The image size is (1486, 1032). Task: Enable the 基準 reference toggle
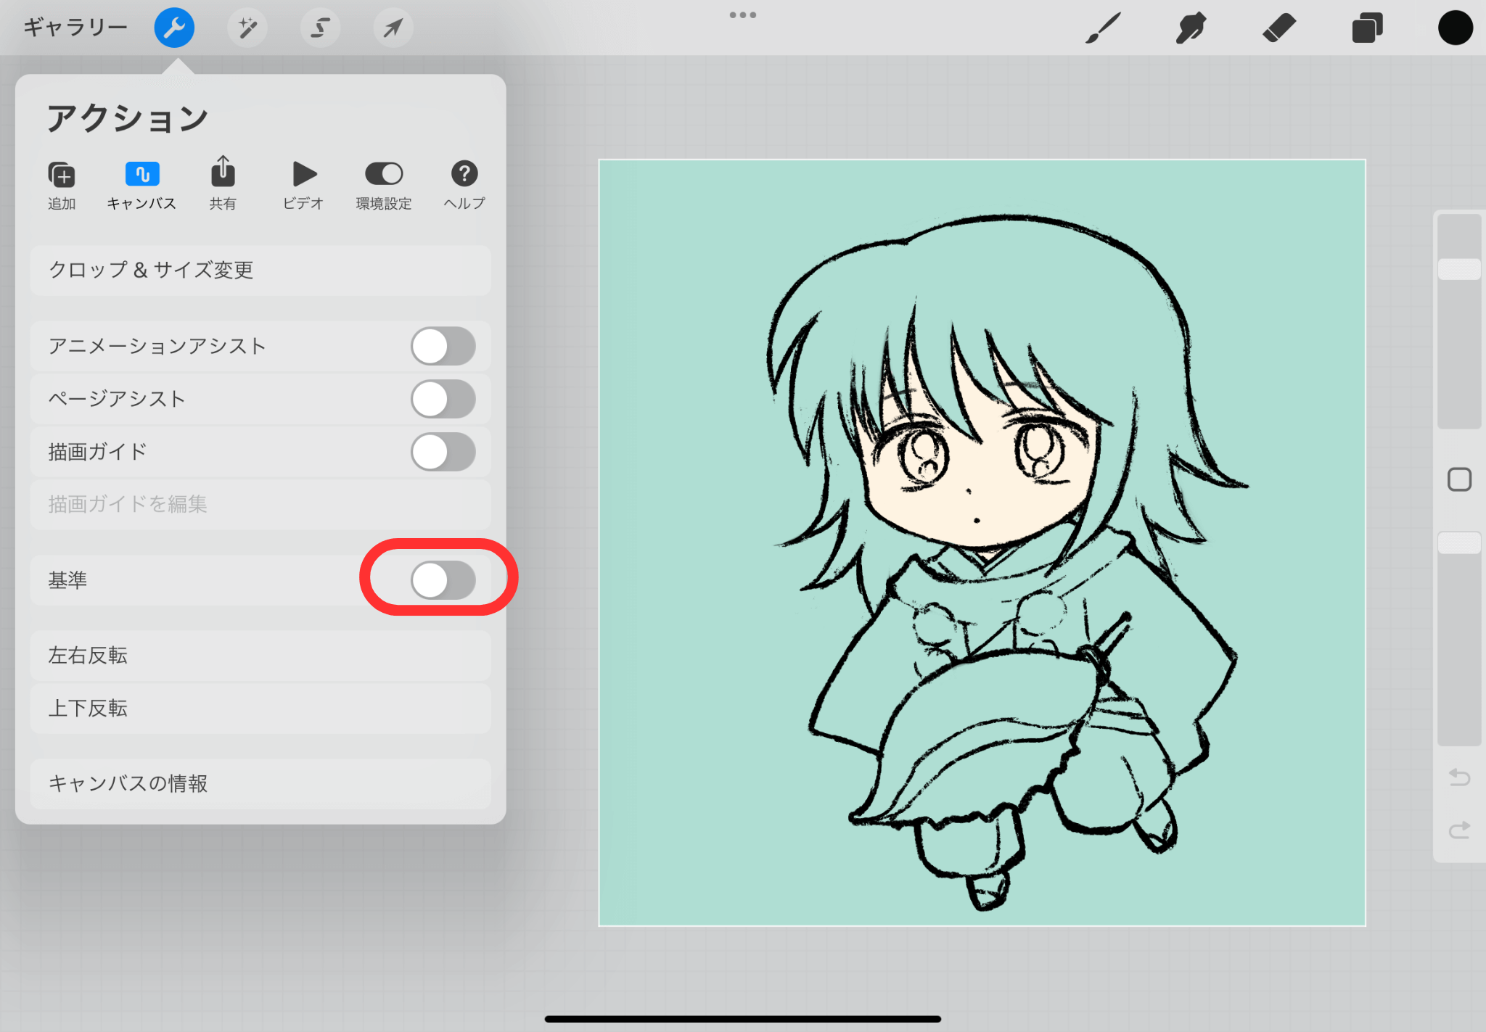point(443,580)
